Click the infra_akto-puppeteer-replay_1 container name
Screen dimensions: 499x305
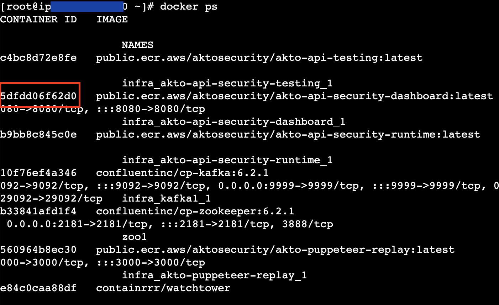(214, 275)
